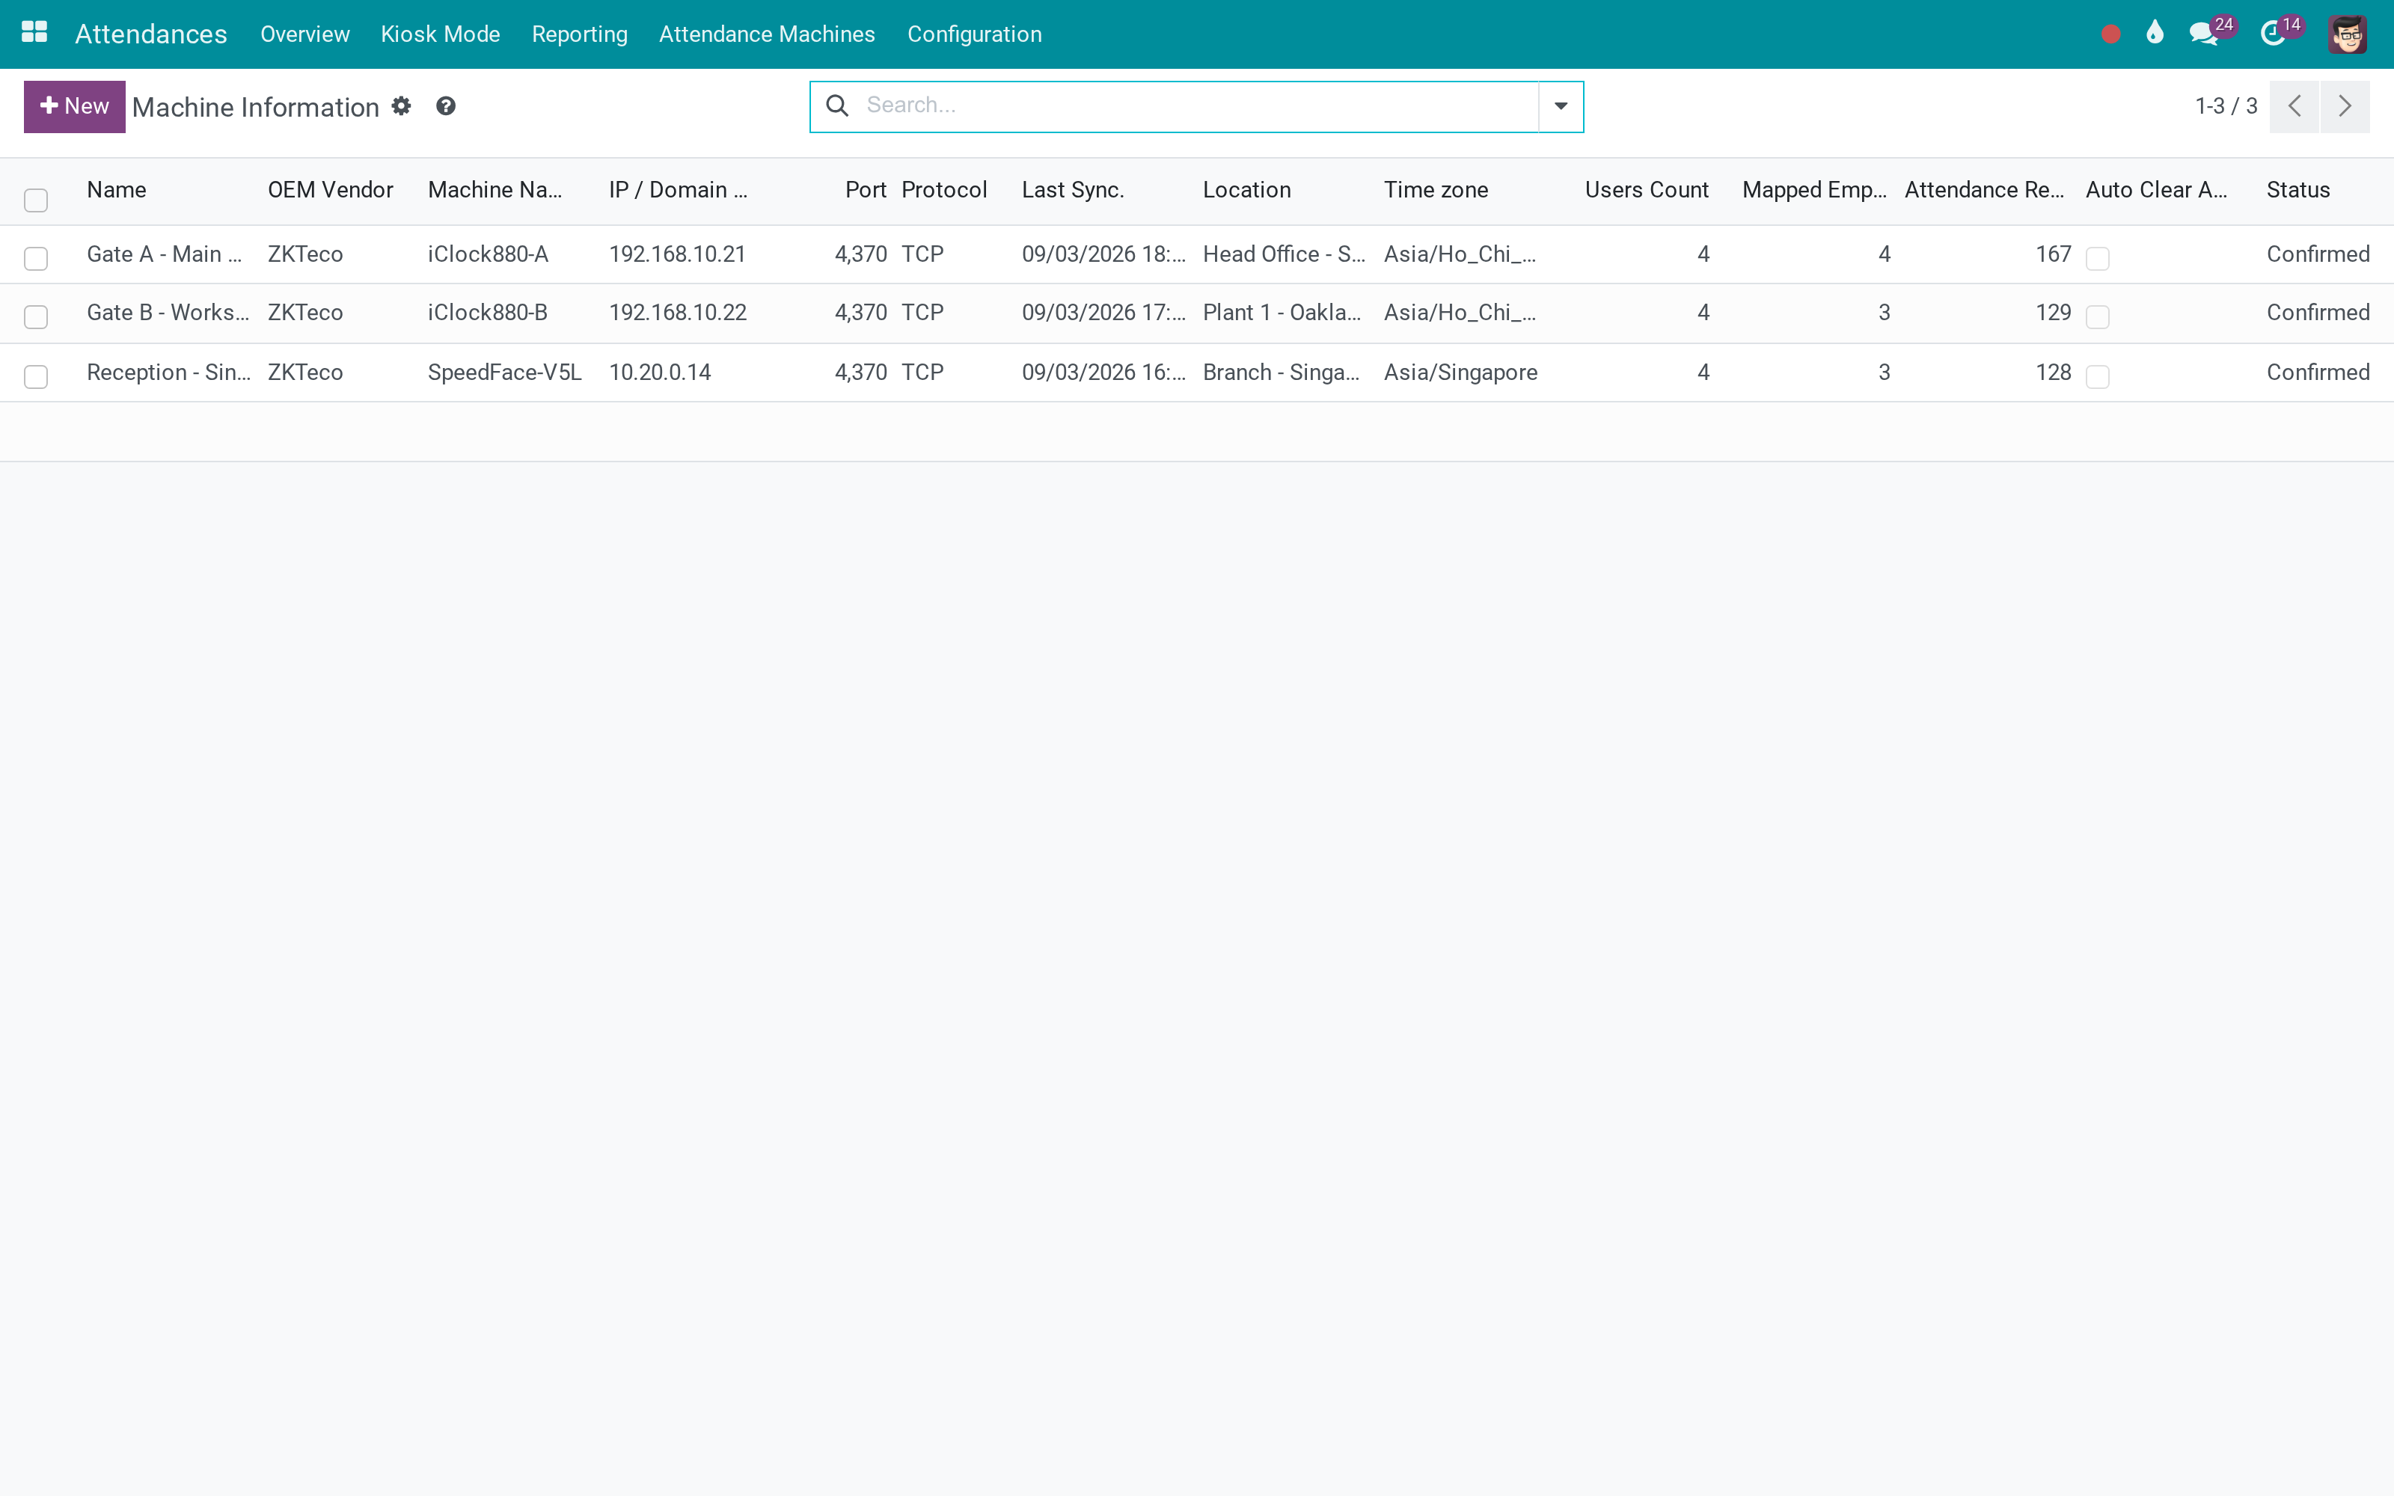This screenshot has width=2394, height=1496.
Task: Open the user avatar menu
Action: click(x=2348, y=34)
